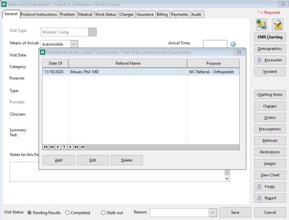Open the Insurance tab
The image size is (289, 220).
145,14
